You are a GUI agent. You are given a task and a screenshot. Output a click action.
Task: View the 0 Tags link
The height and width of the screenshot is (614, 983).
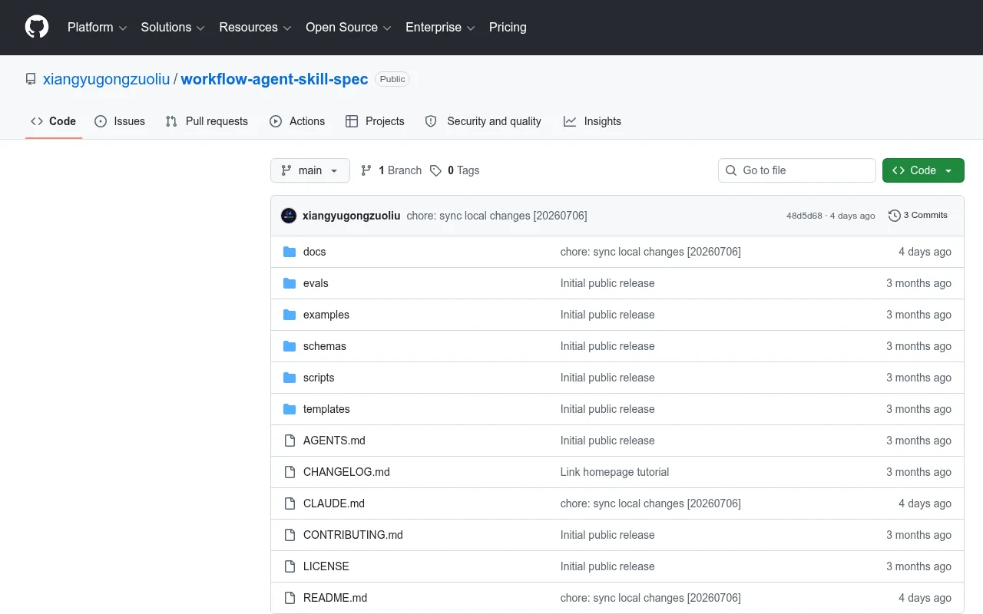click(x=455, y=170)
